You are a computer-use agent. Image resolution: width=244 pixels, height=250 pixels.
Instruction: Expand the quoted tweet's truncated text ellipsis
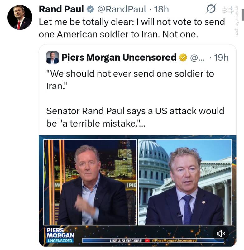[142, 124]
